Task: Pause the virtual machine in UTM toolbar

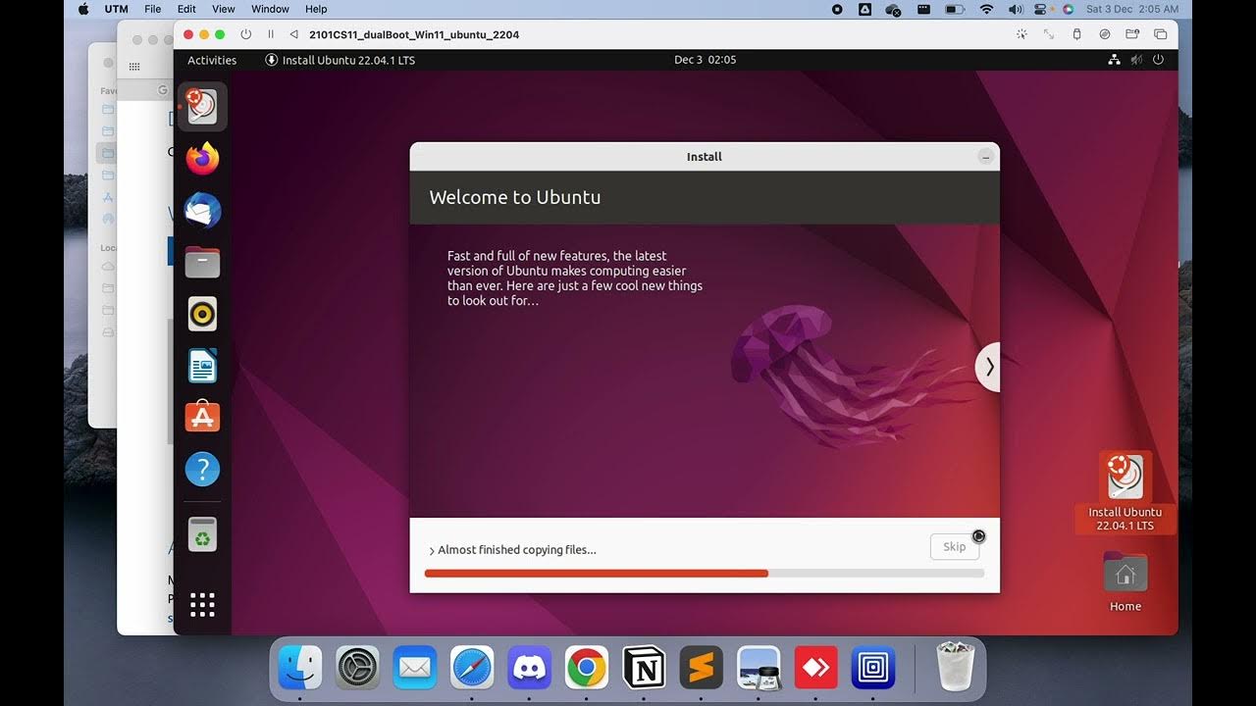Action: coord(271,34)
